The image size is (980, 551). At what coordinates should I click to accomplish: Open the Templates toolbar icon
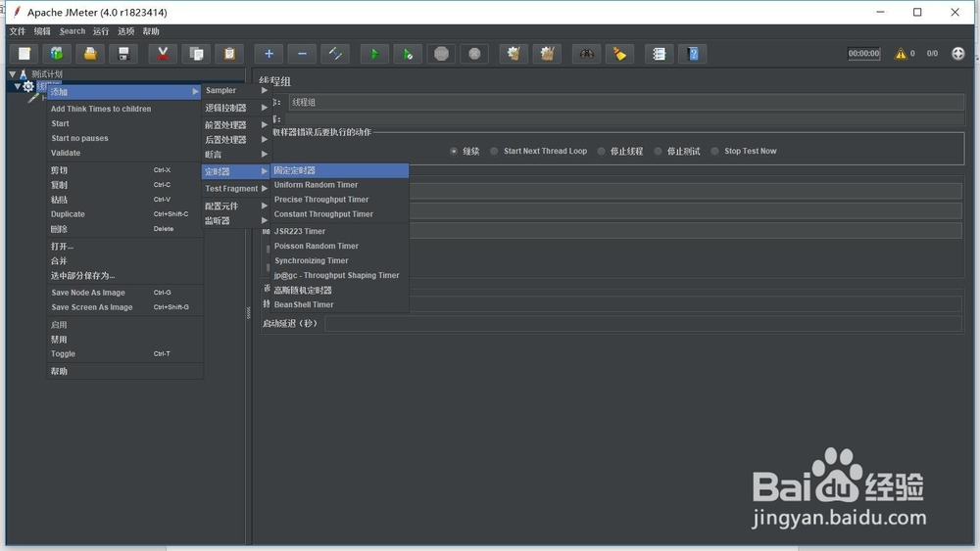pyautogui.click(x=57, y=54)
